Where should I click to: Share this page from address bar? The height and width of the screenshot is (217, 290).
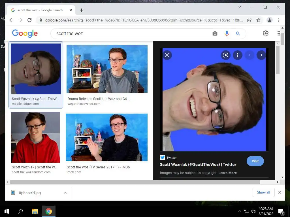[x=249, y=20]
